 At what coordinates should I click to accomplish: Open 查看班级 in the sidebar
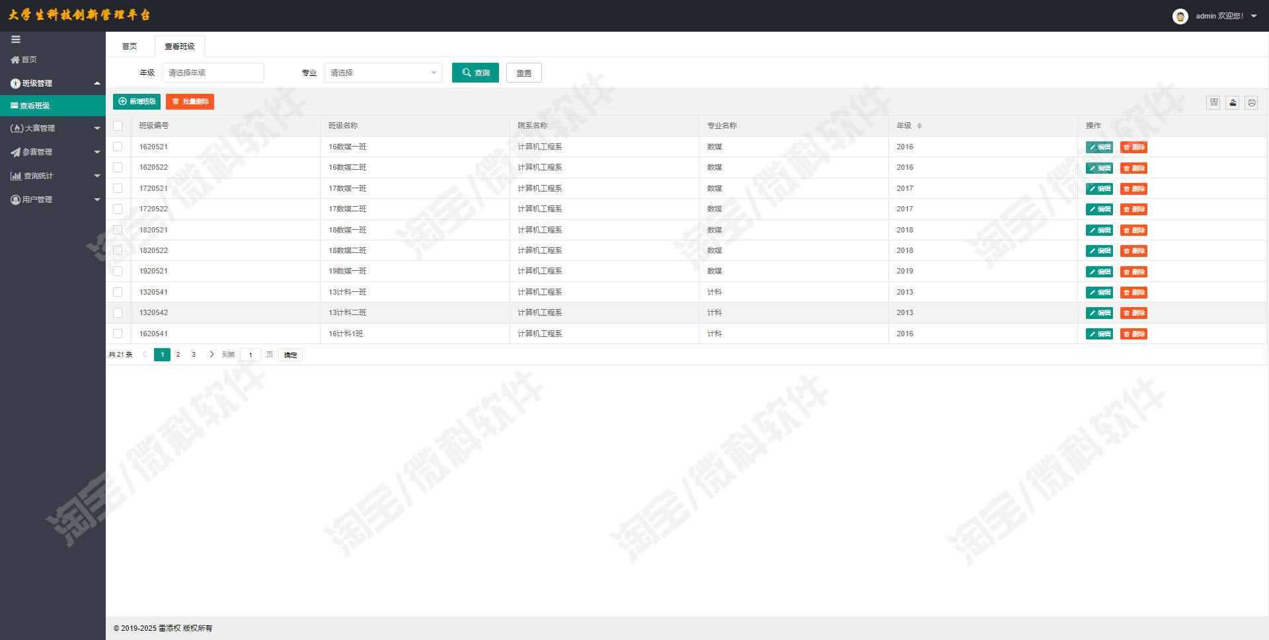[53, 106]
